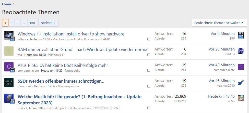Viewport: 249px width, 113px height.
Task: Open the tha user avatar with letter T
Action: 9,51
